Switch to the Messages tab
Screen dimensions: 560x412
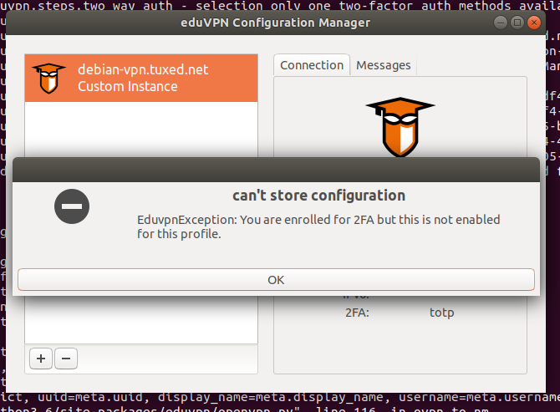tap(383, 65)
